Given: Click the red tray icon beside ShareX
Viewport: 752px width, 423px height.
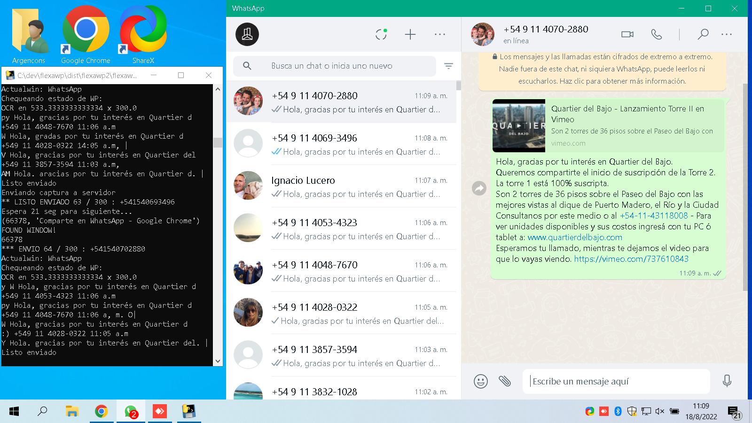Looking at the screenshot, I should (x=604, y=412).
